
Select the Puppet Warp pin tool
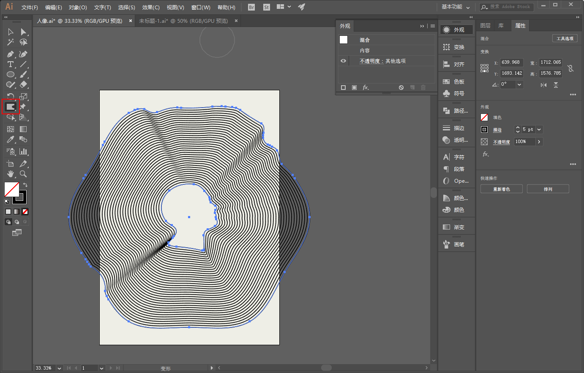[24, 107]
